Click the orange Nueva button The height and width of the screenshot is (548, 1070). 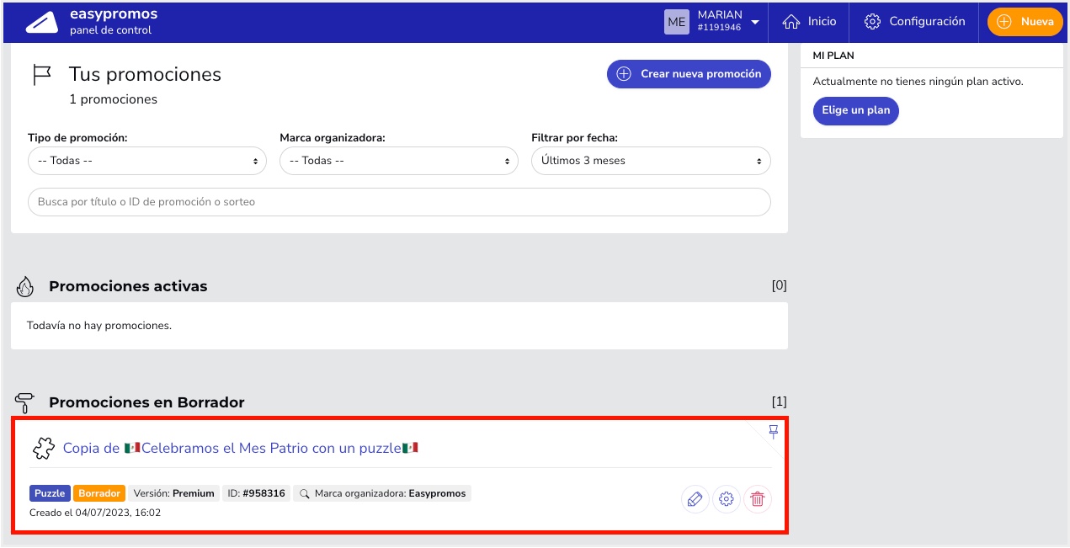(x=1025, y=22)
